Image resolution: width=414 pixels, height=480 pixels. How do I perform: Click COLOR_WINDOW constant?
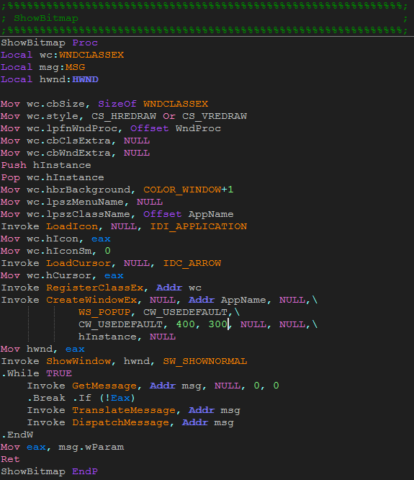(x=182, y=190)
